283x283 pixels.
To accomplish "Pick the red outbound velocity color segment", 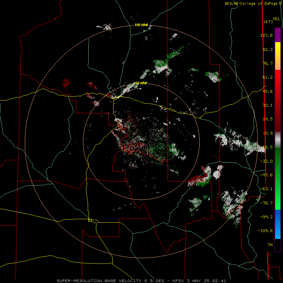I will [x=278, y=101].
